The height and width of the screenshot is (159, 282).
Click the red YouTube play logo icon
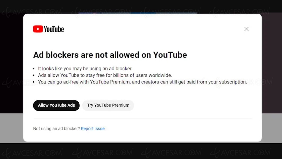coord(38,29)
